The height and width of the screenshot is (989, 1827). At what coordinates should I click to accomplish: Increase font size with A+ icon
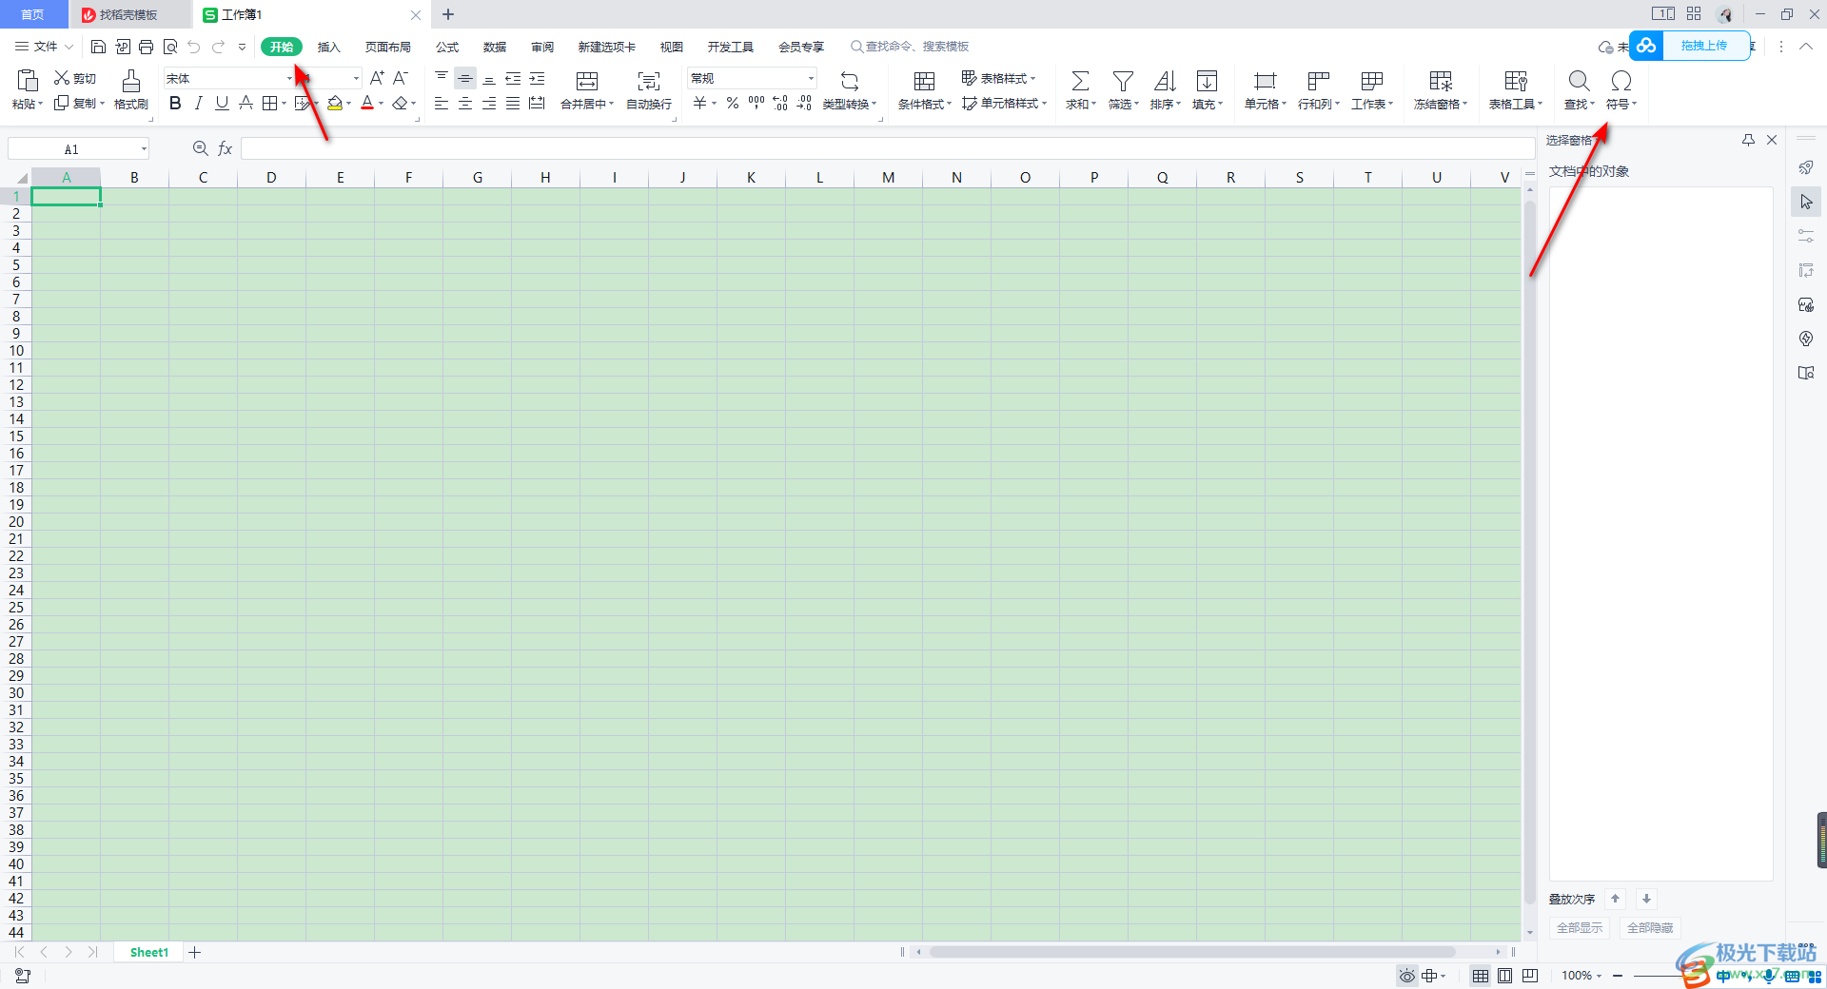(377, 78)
